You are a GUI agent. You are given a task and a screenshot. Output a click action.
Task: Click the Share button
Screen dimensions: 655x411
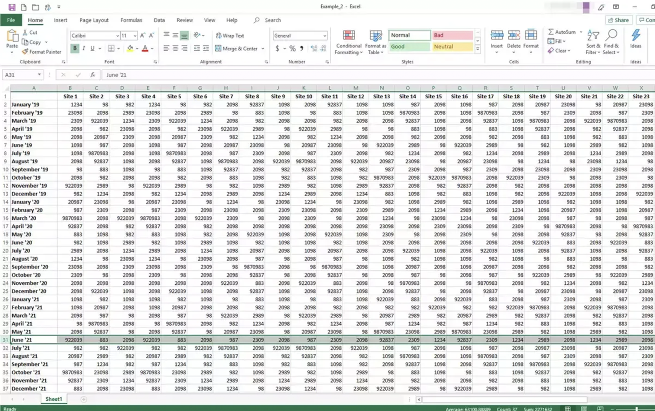click(618, 20)
